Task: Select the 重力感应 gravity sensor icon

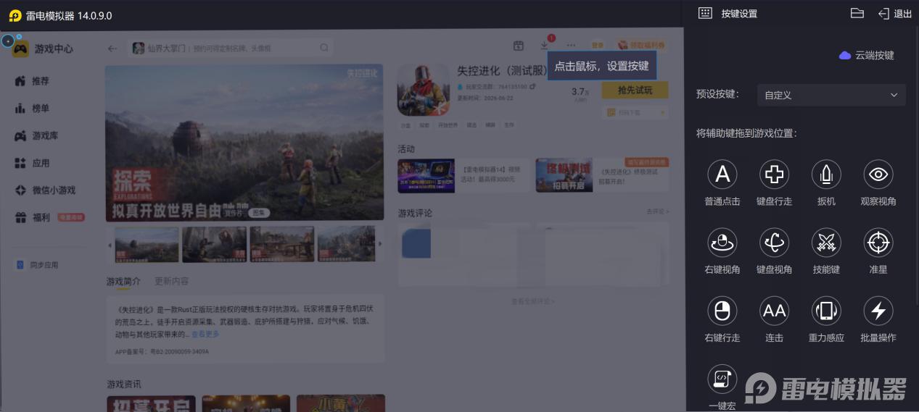Action: coord(826,311)
